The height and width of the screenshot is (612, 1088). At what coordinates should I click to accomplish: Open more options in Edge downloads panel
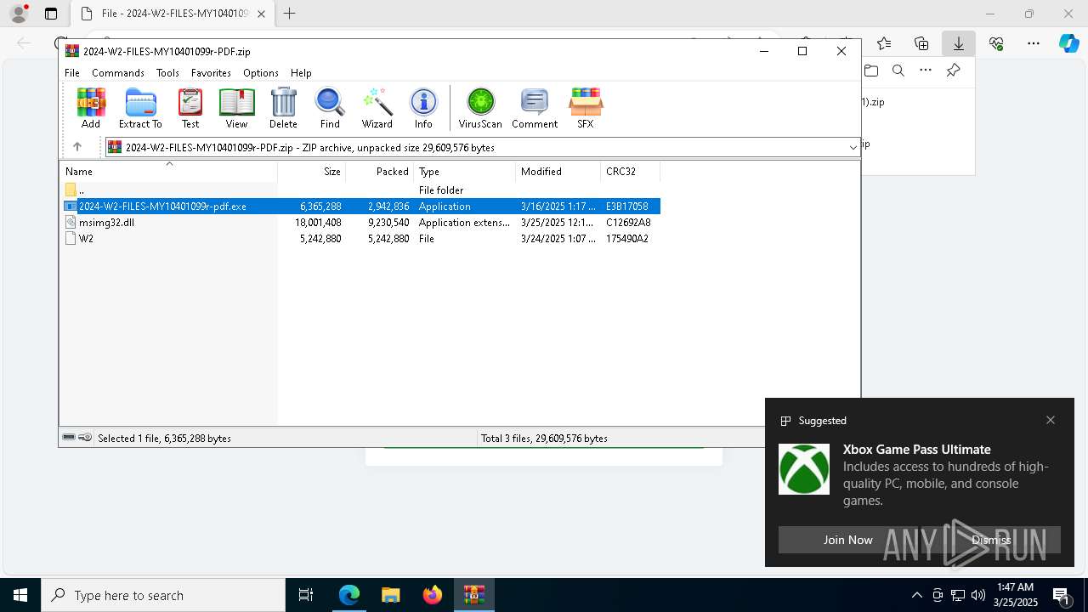click(926, 71)
